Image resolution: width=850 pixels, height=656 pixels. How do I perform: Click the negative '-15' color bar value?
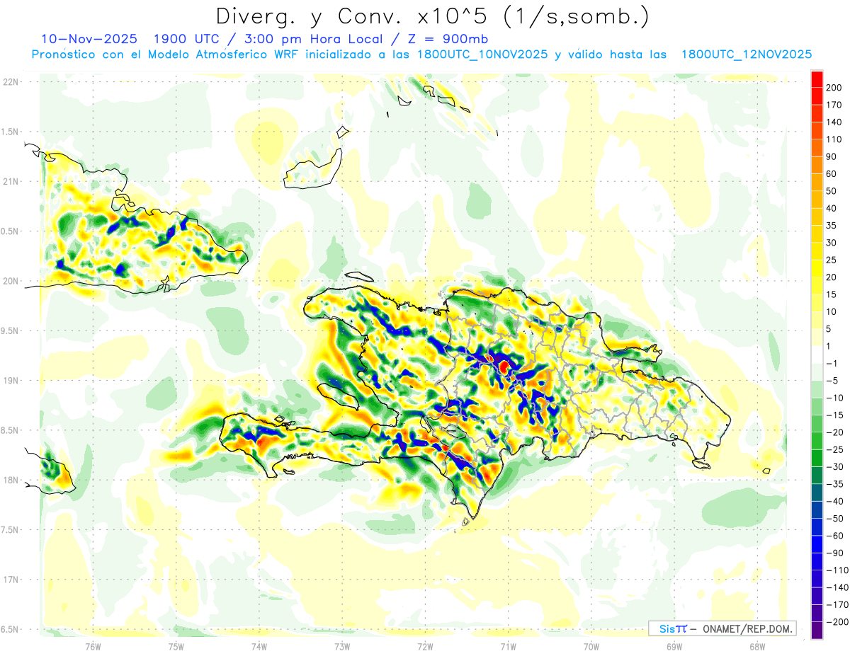click(x=834, y=415)
